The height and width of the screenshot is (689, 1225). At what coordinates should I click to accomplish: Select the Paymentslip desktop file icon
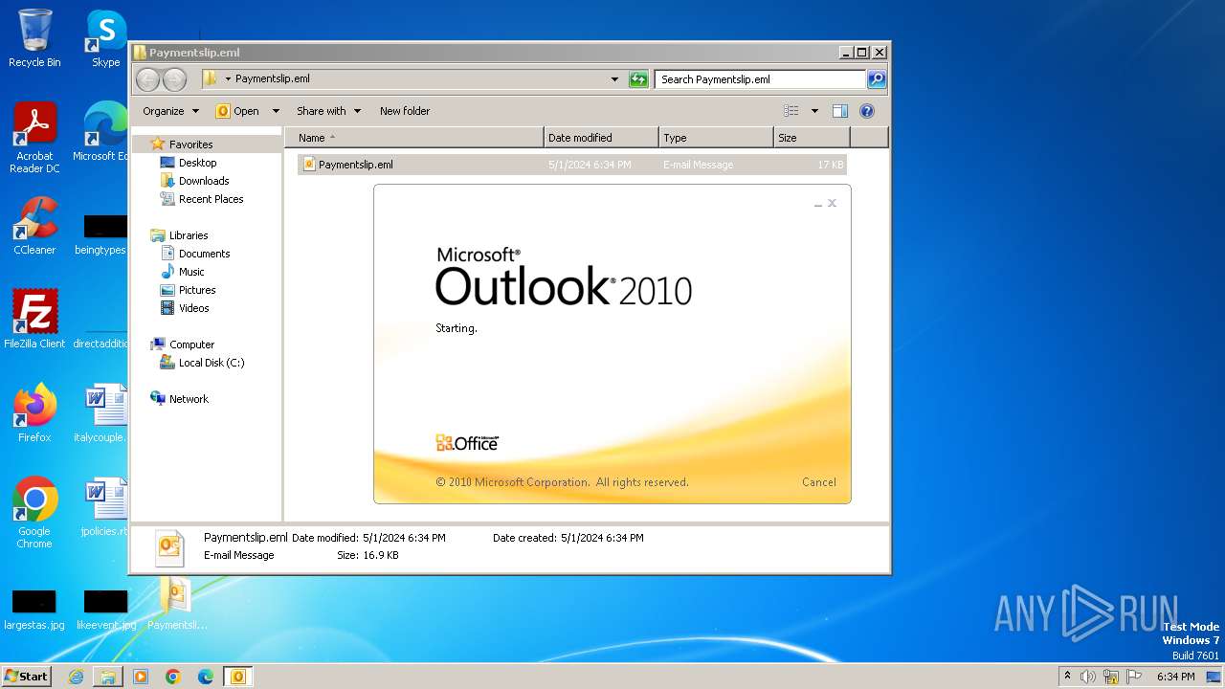(177, 604)
